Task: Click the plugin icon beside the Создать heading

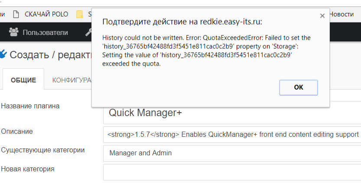Action: pyautogui.click(x=3, y=54)
